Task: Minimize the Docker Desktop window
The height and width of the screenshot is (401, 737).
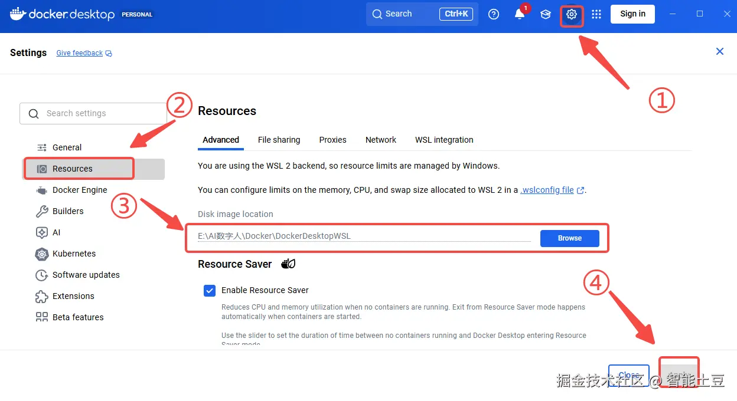Action: 673,14
